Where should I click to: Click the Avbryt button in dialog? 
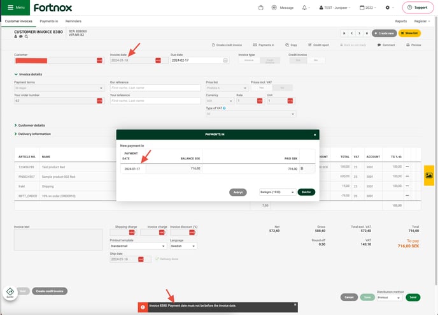(x=238, y=193)
